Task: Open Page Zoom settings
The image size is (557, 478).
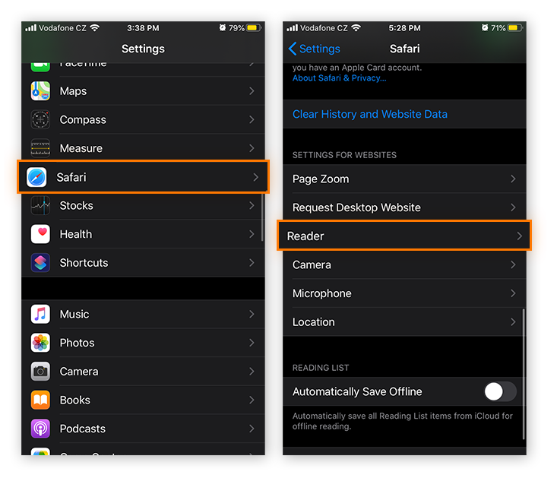Action: (404, 179)
